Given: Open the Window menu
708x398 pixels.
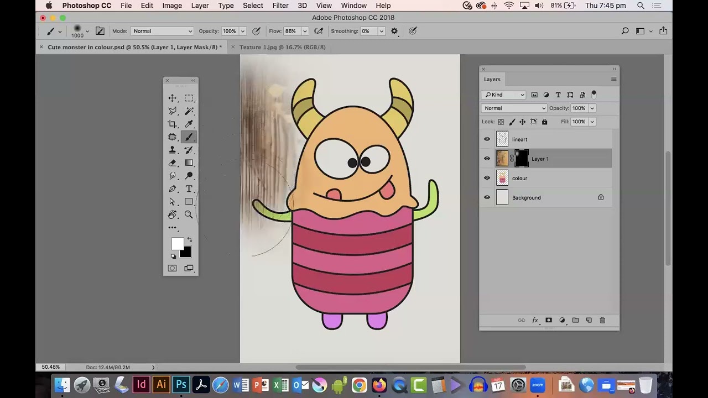Looking at the screenshot, I should [x=353, y=6].
